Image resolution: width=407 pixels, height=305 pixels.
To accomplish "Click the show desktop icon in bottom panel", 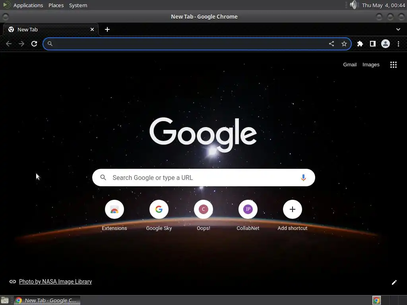I will click(x=5, y=300).
